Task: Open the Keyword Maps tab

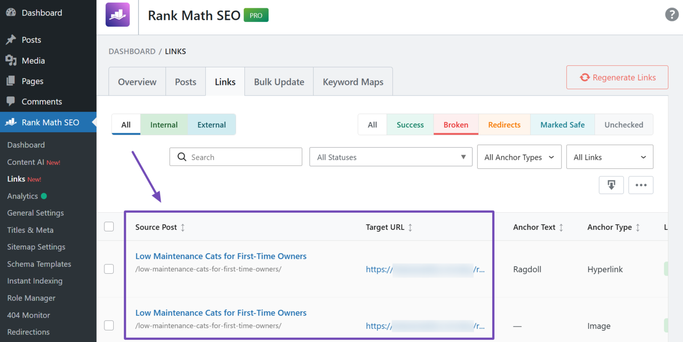Action: (x=353, y=81)
